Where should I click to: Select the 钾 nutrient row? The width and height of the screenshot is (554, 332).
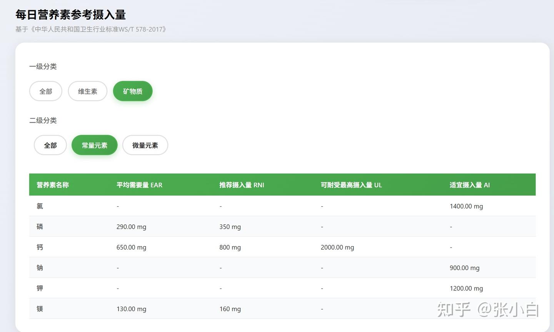pyautogui.click(x=282, y=288)
